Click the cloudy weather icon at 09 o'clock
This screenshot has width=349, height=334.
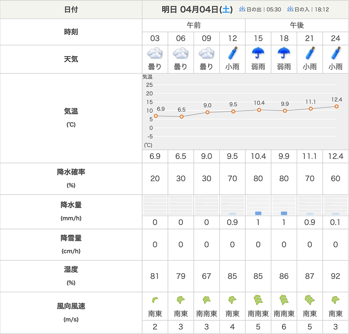point(206,54)
